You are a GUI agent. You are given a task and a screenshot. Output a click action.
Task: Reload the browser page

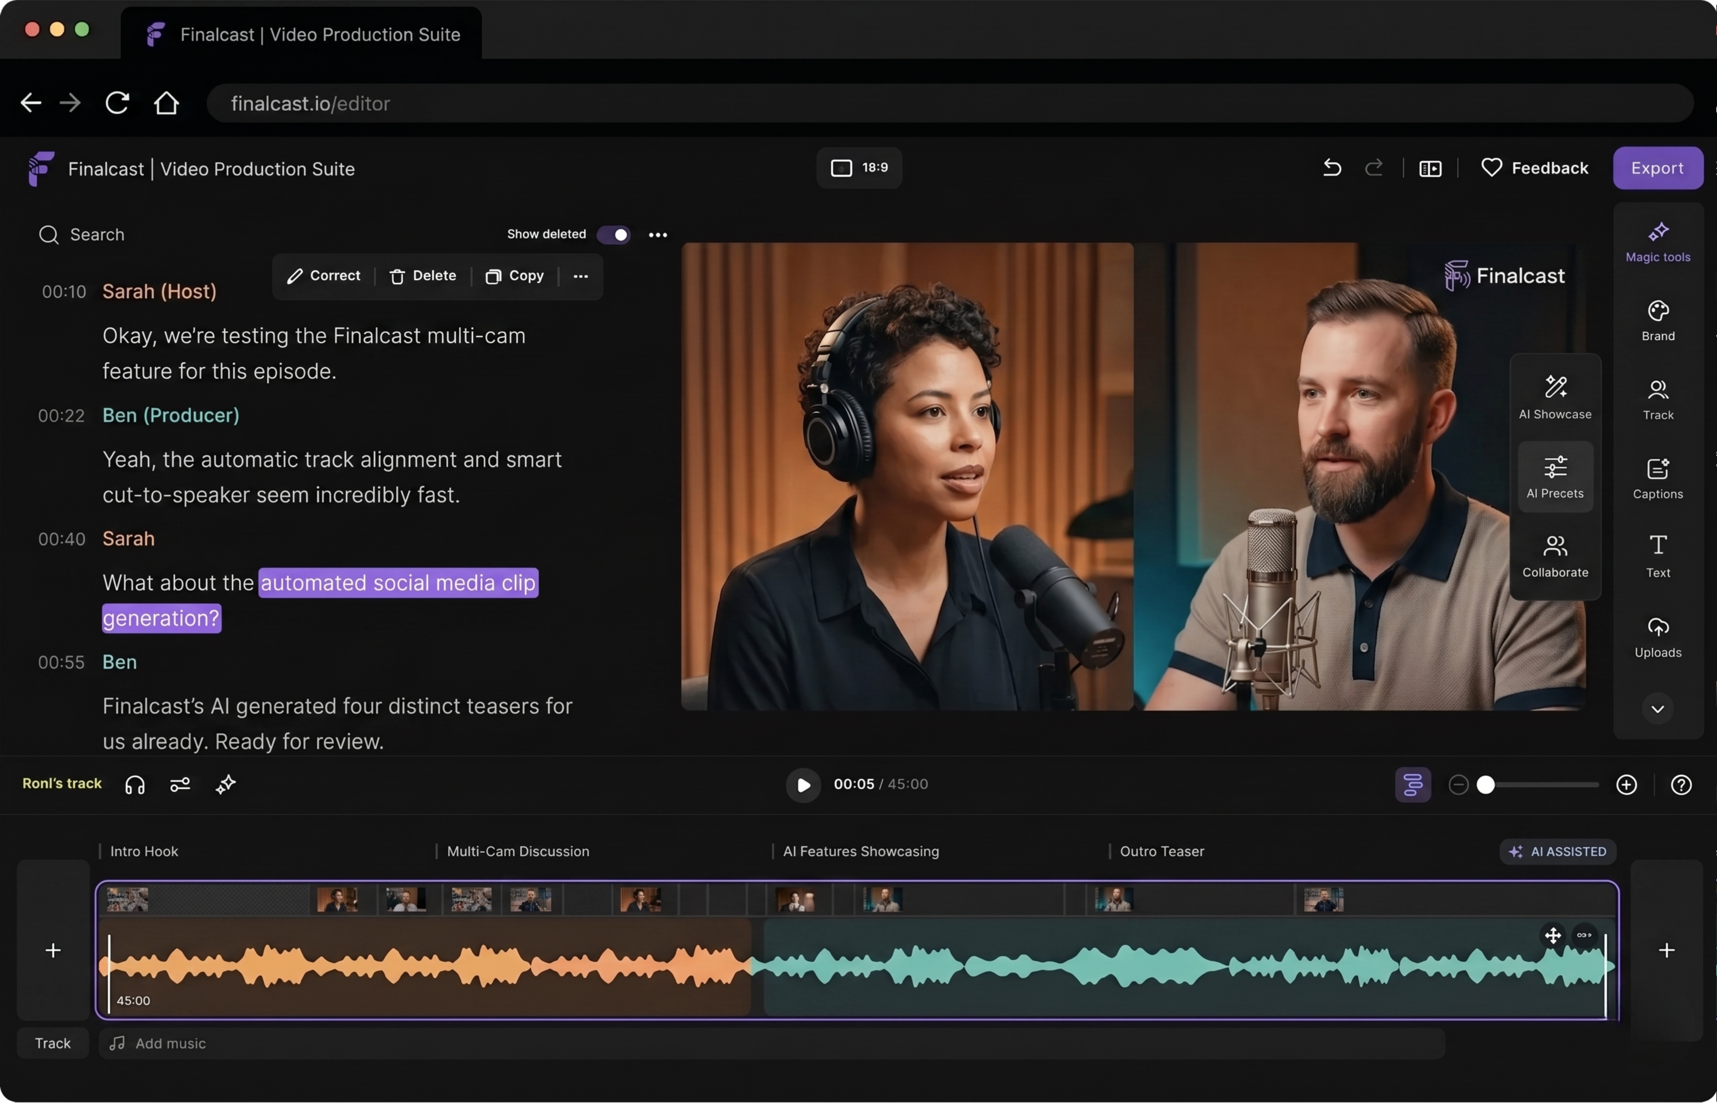(x=117, y=103)
